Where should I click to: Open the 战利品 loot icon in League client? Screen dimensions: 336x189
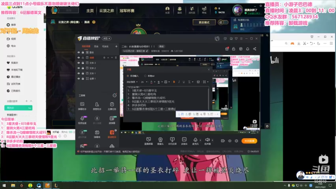pos(192,10)
